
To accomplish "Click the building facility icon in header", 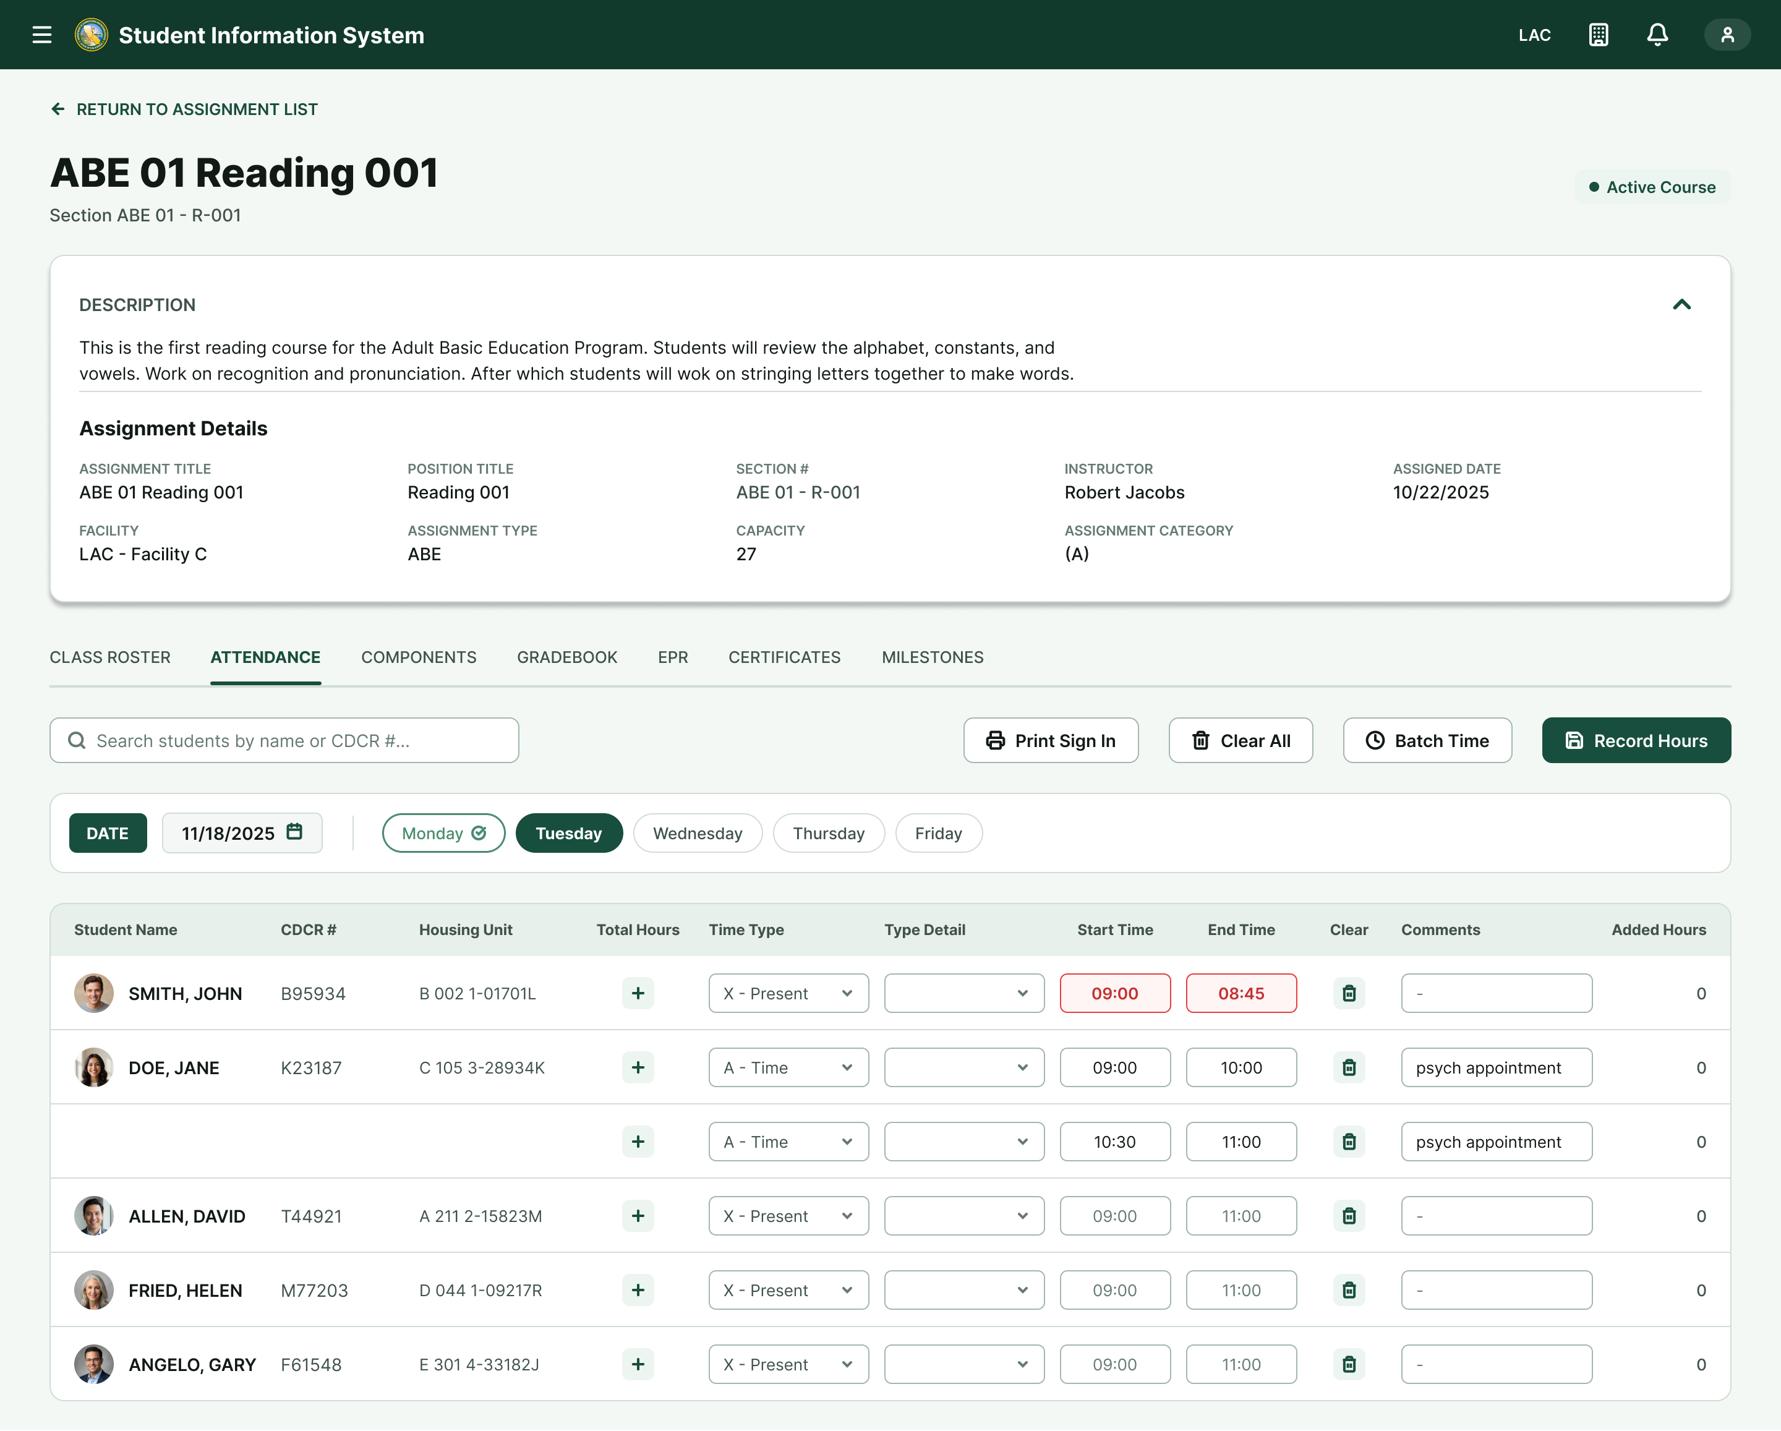I will tap(1599, 35).
